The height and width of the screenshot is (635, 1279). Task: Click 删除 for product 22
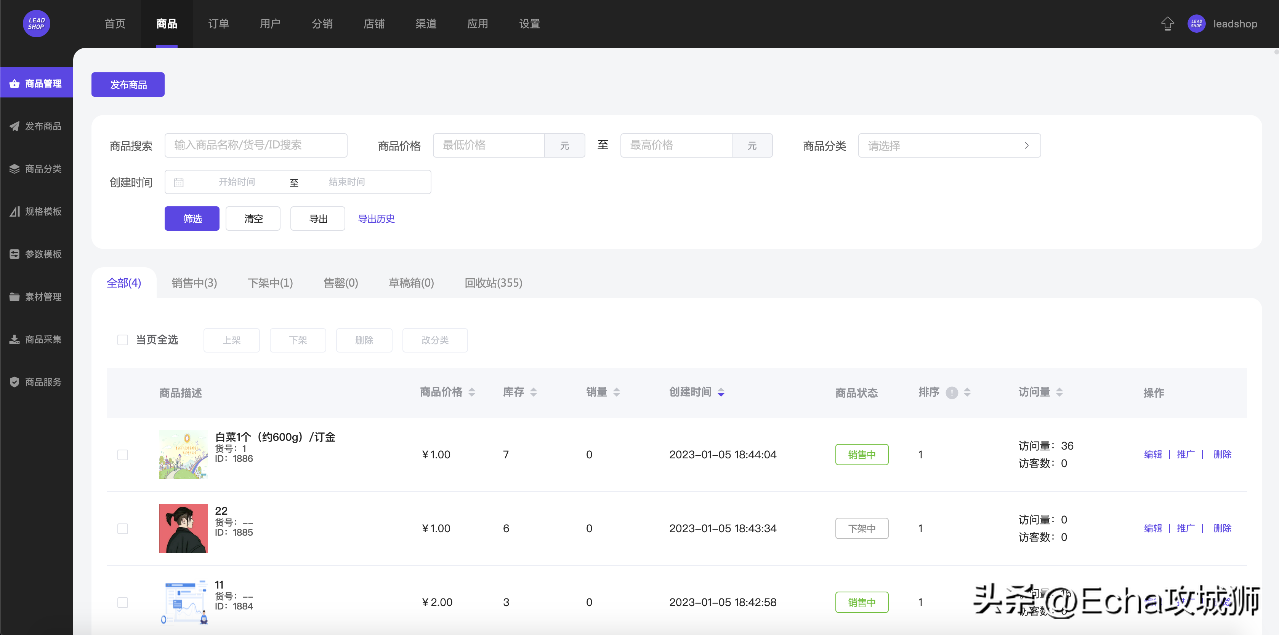pos(1222,528)
